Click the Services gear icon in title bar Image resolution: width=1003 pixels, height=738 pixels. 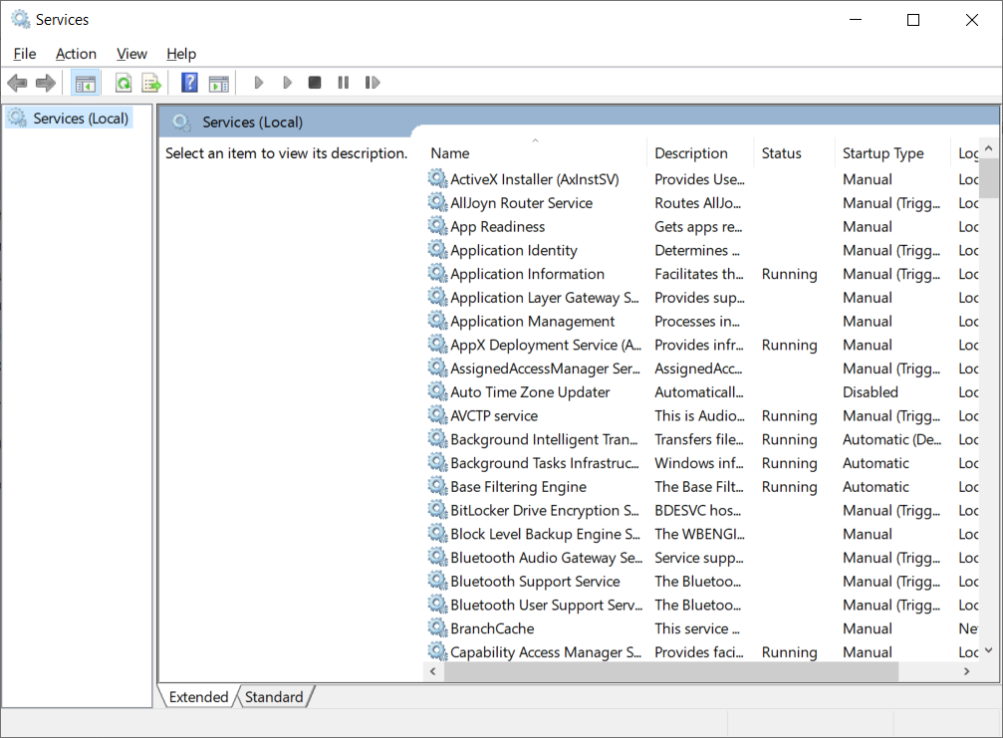[21, 19]
